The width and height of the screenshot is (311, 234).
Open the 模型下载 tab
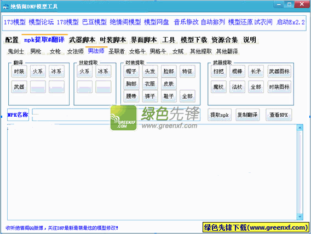[194, 40]
